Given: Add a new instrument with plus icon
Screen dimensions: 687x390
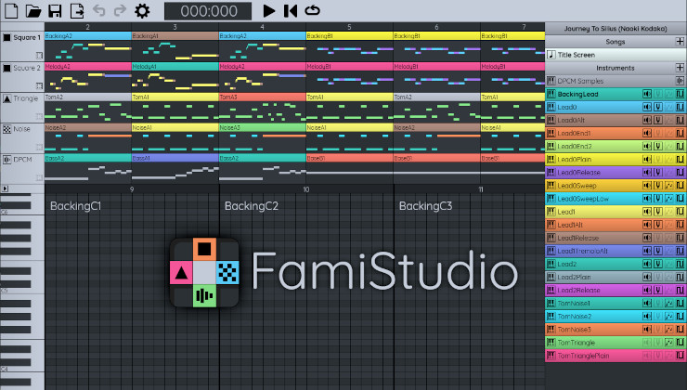Looking at the screenshot, I should [680, 68].
